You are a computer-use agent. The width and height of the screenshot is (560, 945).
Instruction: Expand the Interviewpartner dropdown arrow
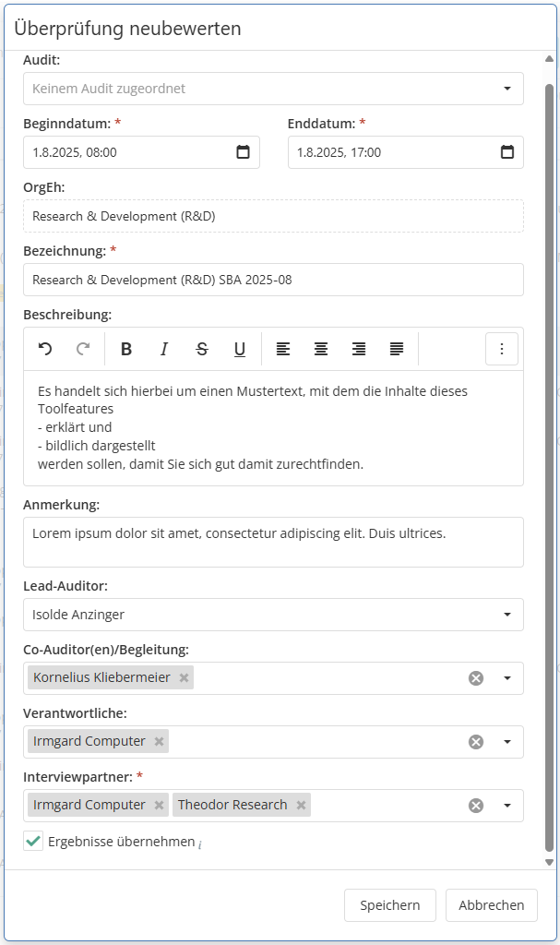tap(506, 806)
